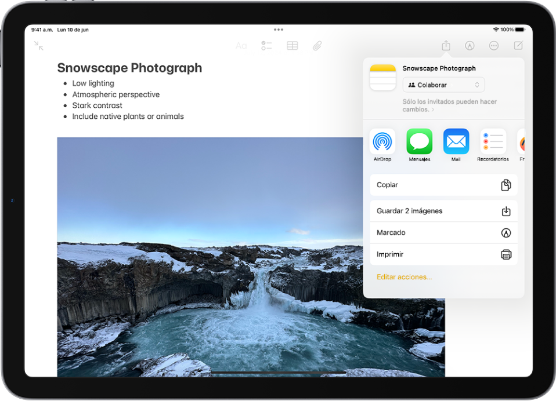Select Copiar from the share sheet
This screenshot has width=556, height=401.
pyautogui.click(x=443, y=184)
